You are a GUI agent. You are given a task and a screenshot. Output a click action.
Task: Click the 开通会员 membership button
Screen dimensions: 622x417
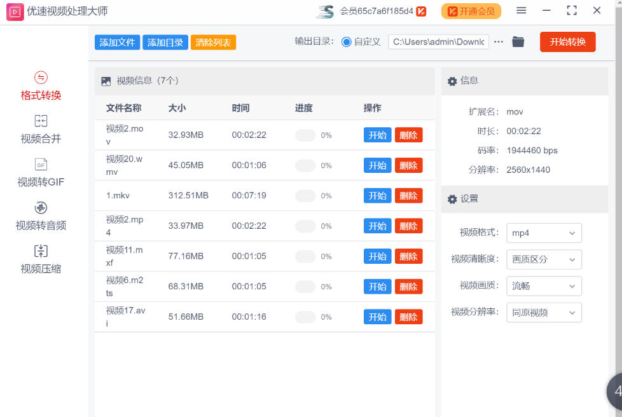471,11
